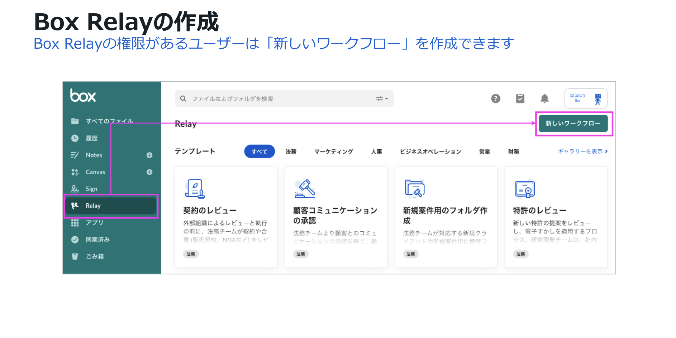Click the plus icon next to Canvas

click(149, 172)
